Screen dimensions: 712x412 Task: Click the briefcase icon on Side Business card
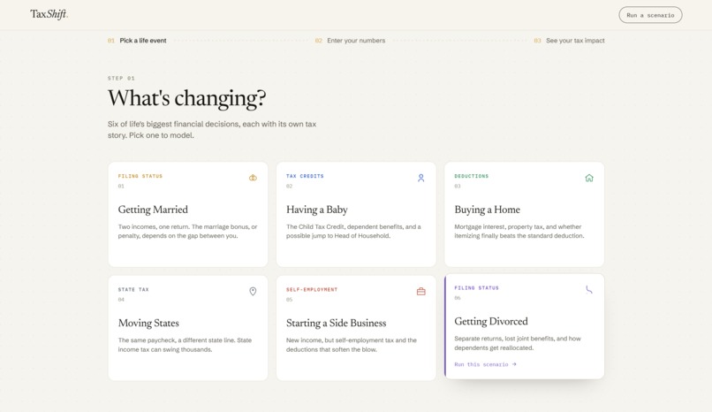(421, 291)
